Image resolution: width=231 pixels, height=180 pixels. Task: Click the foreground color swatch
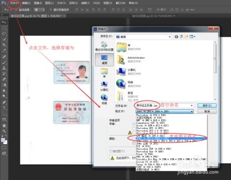3,140
